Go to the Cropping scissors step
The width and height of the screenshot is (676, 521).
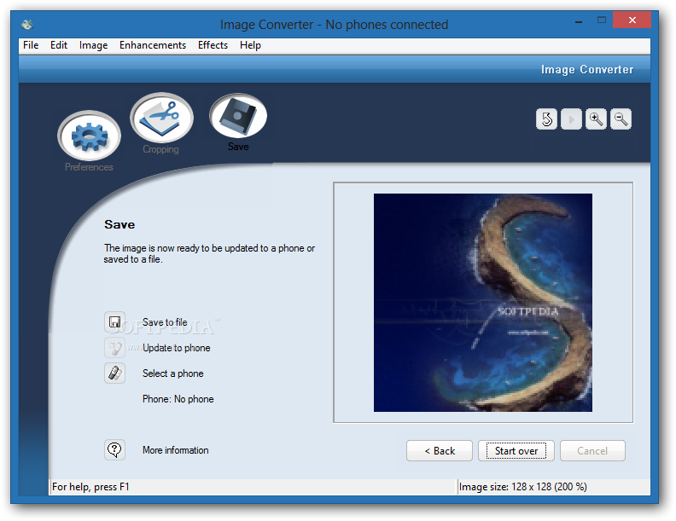point(161,118)
